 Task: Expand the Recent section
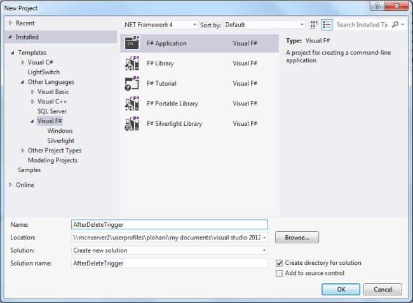click(11, 23)
